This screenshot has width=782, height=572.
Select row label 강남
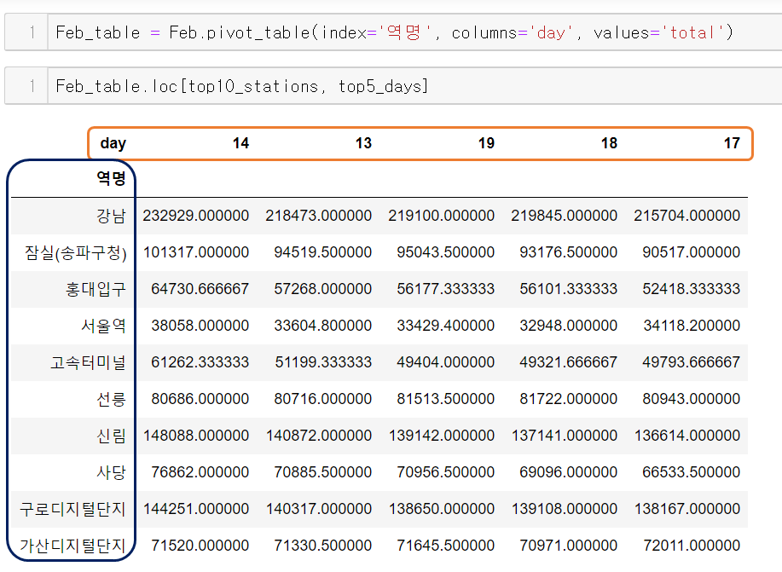pyautogui.click(x=111, y=216)
